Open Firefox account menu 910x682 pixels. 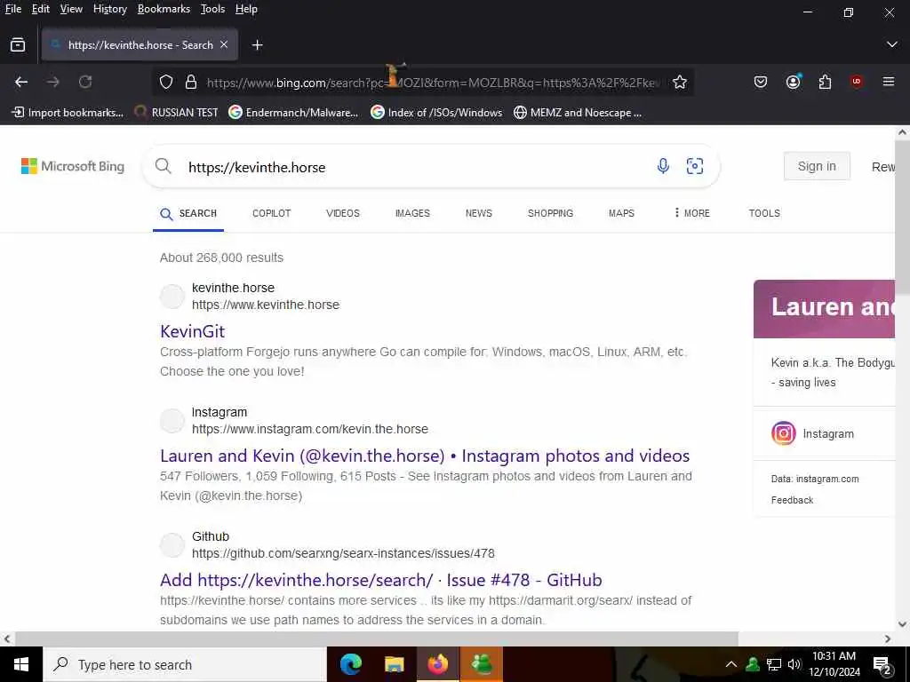click(x=794, y=83)
